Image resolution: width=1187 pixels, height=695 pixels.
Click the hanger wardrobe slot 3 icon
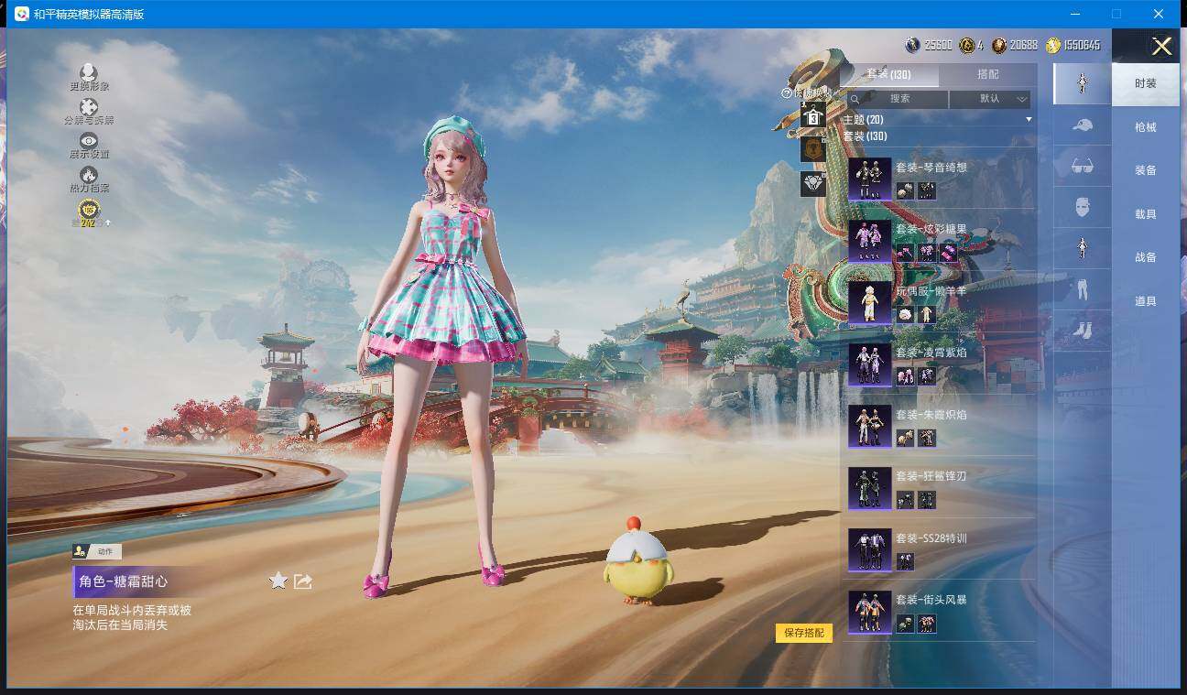click(x=812, y=116)
